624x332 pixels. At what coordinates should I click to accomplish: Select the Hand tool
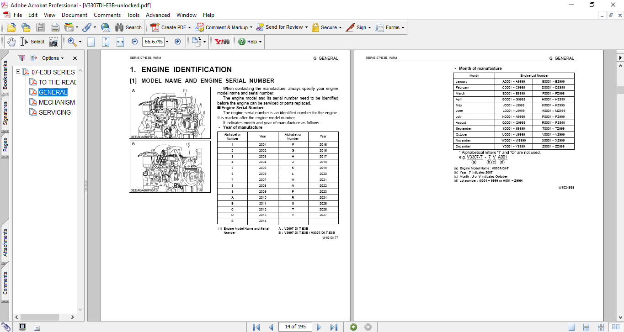pos(11,42)
